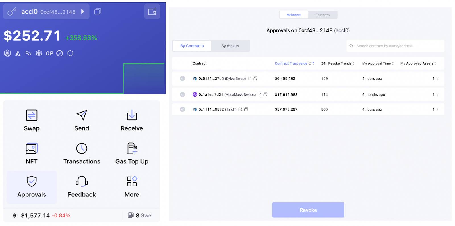
Task: Select the KyberSwap contract checkbox
Action: [x=183, y=78]
